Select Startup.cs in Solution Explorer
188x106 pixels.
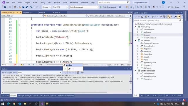point(147,68)
